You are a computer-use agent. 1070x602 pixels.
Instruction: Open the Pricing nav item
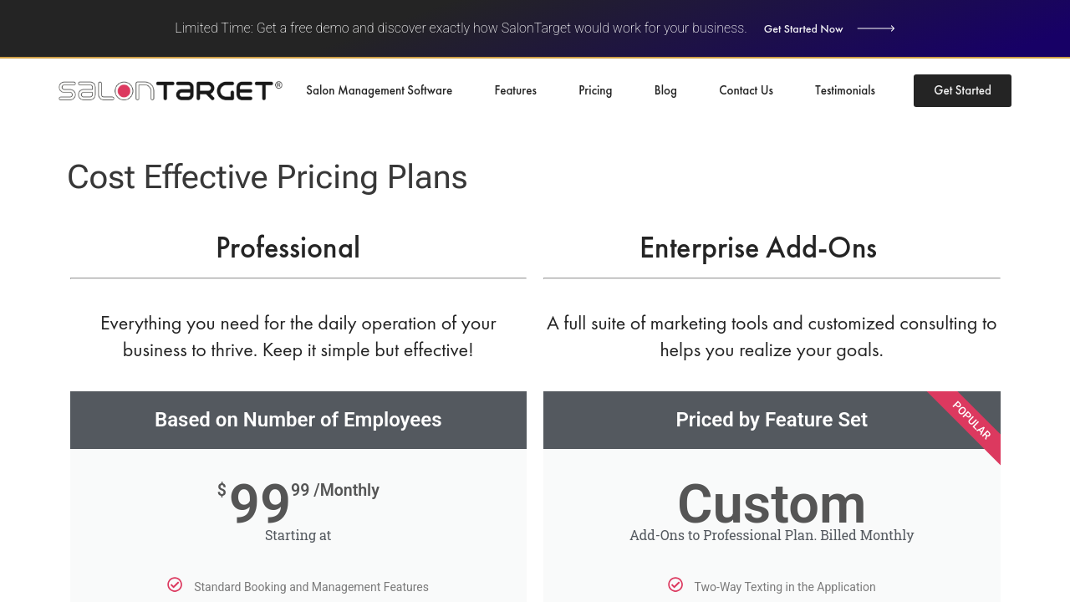tap(595, 90)
